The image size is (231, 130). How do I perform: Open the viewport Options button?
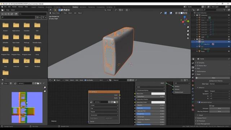(186, 10)
